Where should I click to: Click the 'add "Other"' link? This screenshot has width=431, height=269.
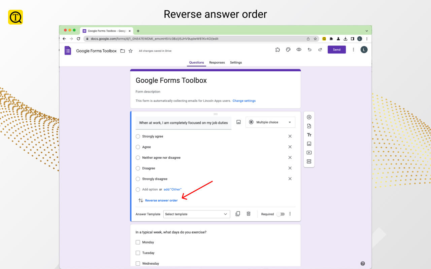(172, 189)
